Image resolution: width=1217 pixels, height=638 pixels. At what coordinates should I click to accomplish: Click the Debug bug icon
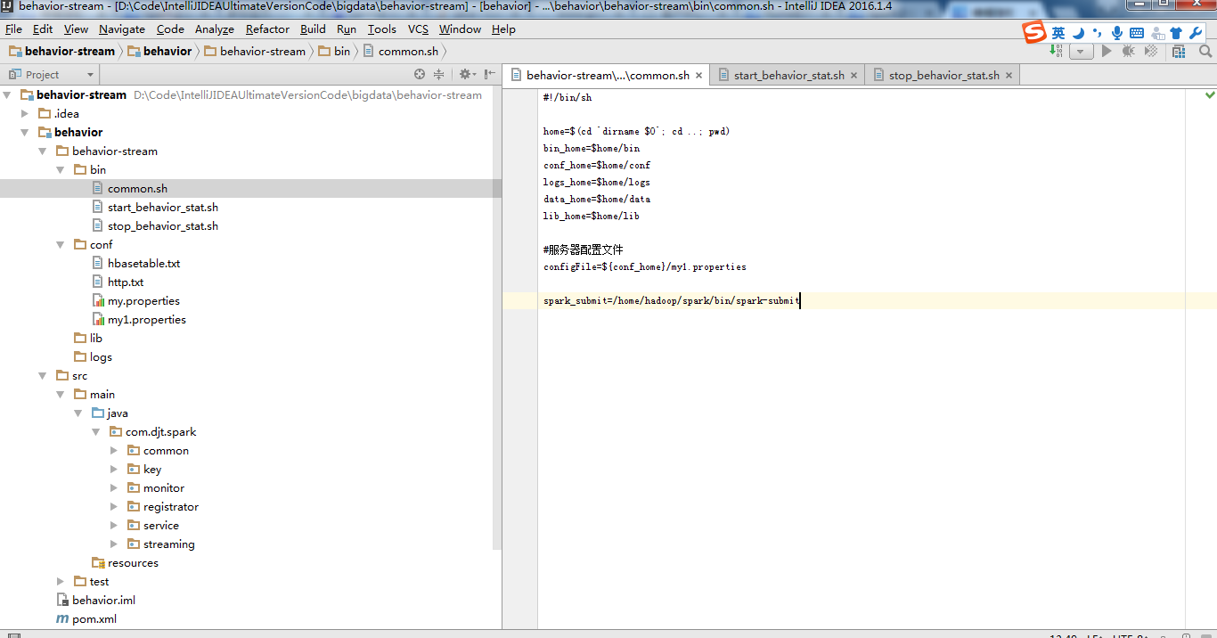1129,52
